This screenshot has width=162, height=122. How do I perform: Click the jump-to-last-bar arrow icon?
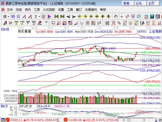pyautogui.click(x=62, y=16)
